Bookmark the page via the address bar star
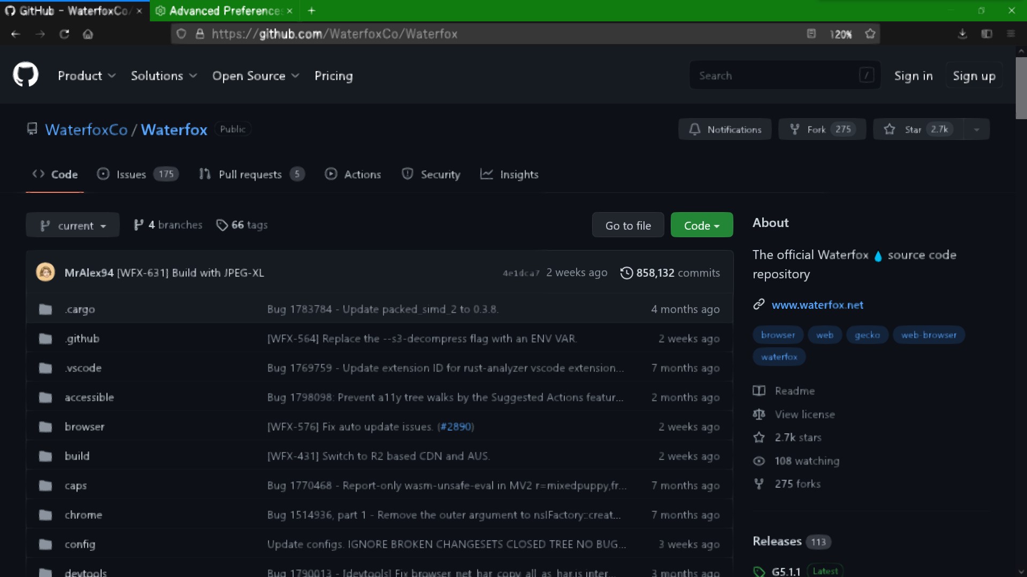1027x577 pixels. tap(870, 34)
